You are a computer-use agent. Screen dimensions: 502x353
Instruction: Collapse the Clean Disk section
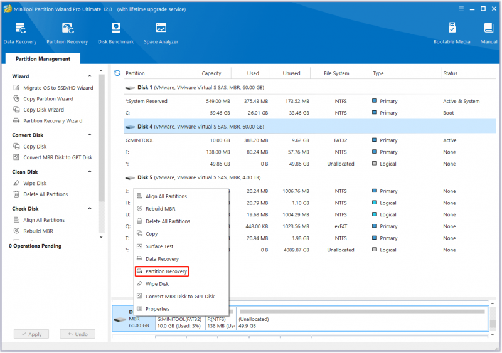pyautogui.click(x=90, y=172)
